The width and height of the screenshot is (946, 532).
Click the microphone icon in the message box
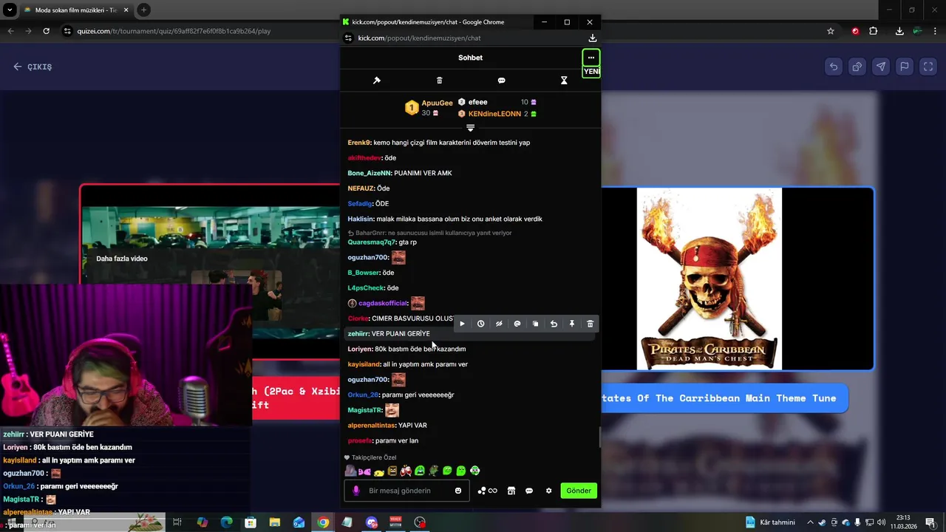[355, 491]
